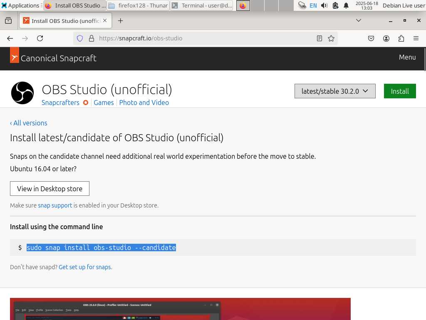Open the Firefox hamburger application menu
Image resolution: width=426 pixels, height=320 pixels.
point(416,38)
